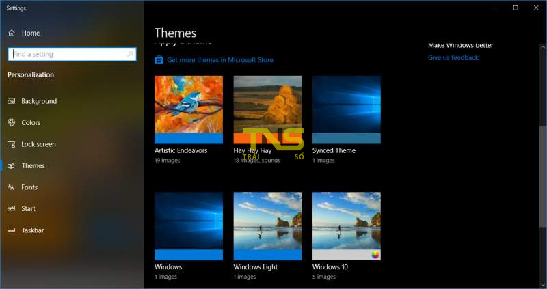
Task: Click the Themes page heading
Action: pos(176,33)
